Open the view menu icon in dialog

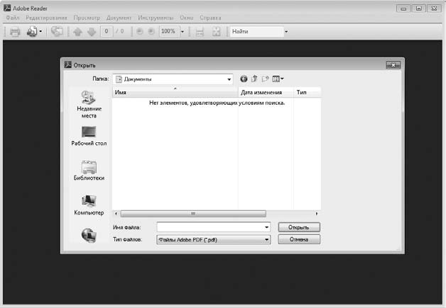(278, 79)
